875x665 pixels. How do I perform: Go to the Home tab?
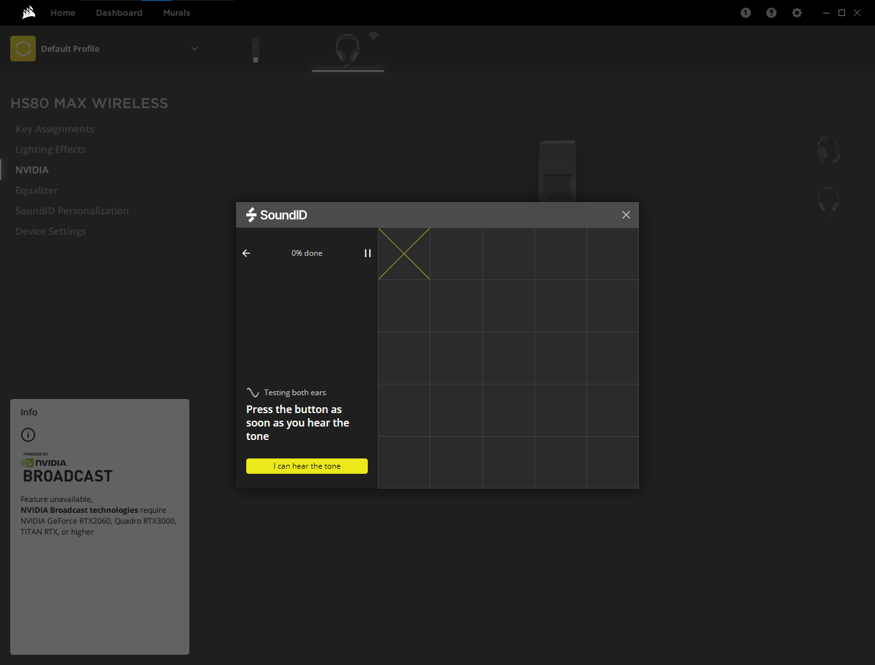click(x=63, y=13)
